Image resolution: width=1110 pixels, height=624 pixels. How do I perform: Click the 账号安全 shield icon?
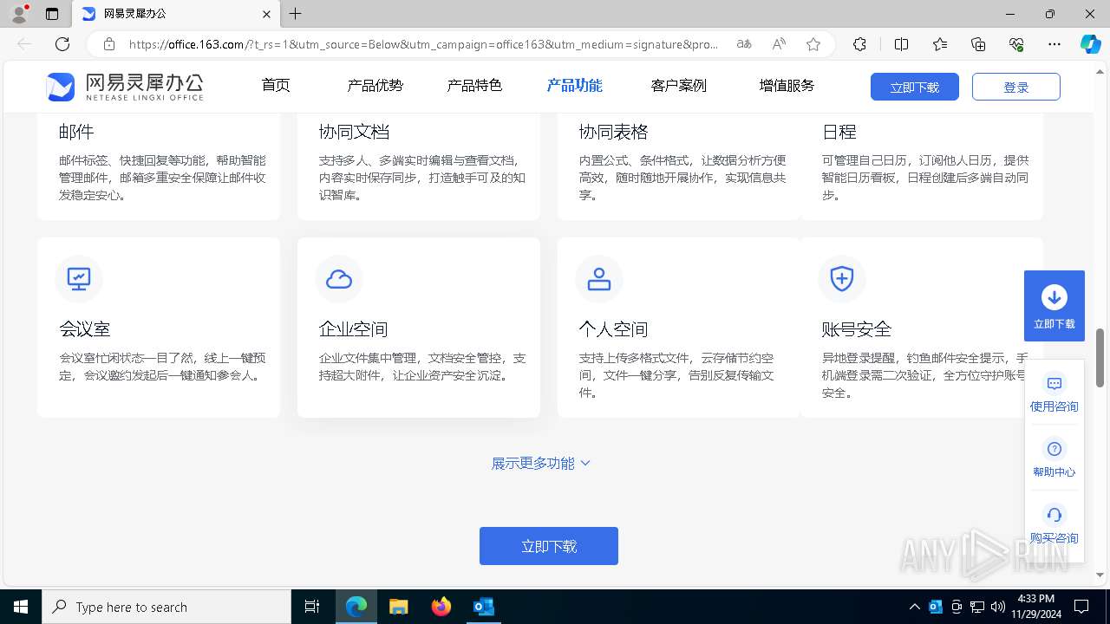point(842,279)
